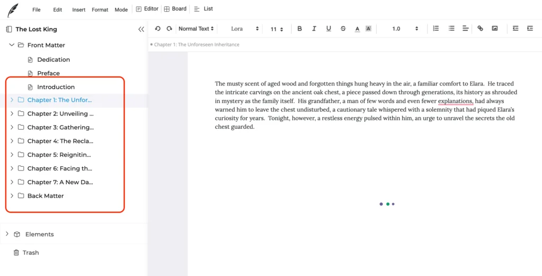
Task: Open the font size 11 dropdown
Action: point(276,29)
